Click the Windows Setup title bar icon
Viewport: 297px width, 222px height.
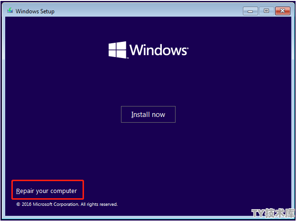pyautogui.click(x=10, y=10)
